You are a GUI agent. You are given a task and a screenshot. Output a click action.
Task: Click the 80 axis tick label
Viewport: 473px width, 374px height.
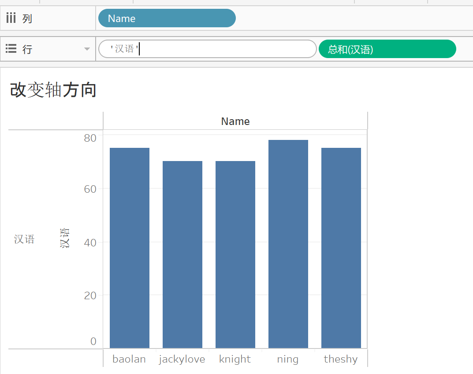pos(90,138)
